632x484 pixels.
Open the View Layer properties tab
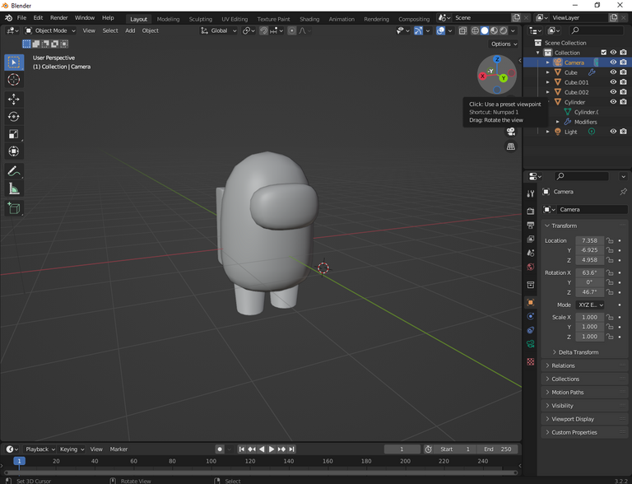(531, 240)
